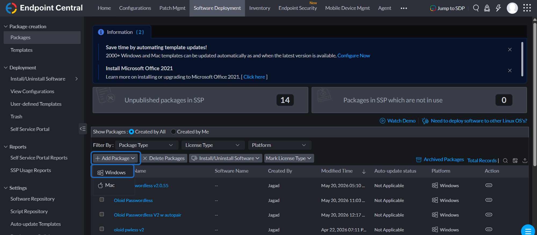This screenshot has height=235, width=537.
Task: Click the Endpoint Central logo
Action: tap(44, 8)
